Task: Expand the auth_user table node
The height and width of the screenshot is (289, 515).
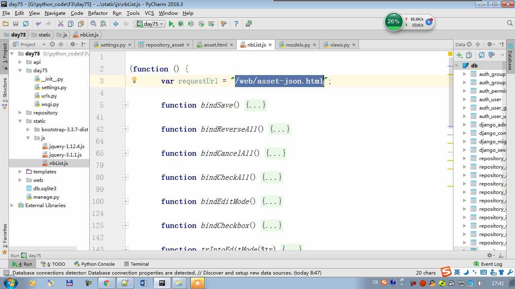Action: click(465, 100)
